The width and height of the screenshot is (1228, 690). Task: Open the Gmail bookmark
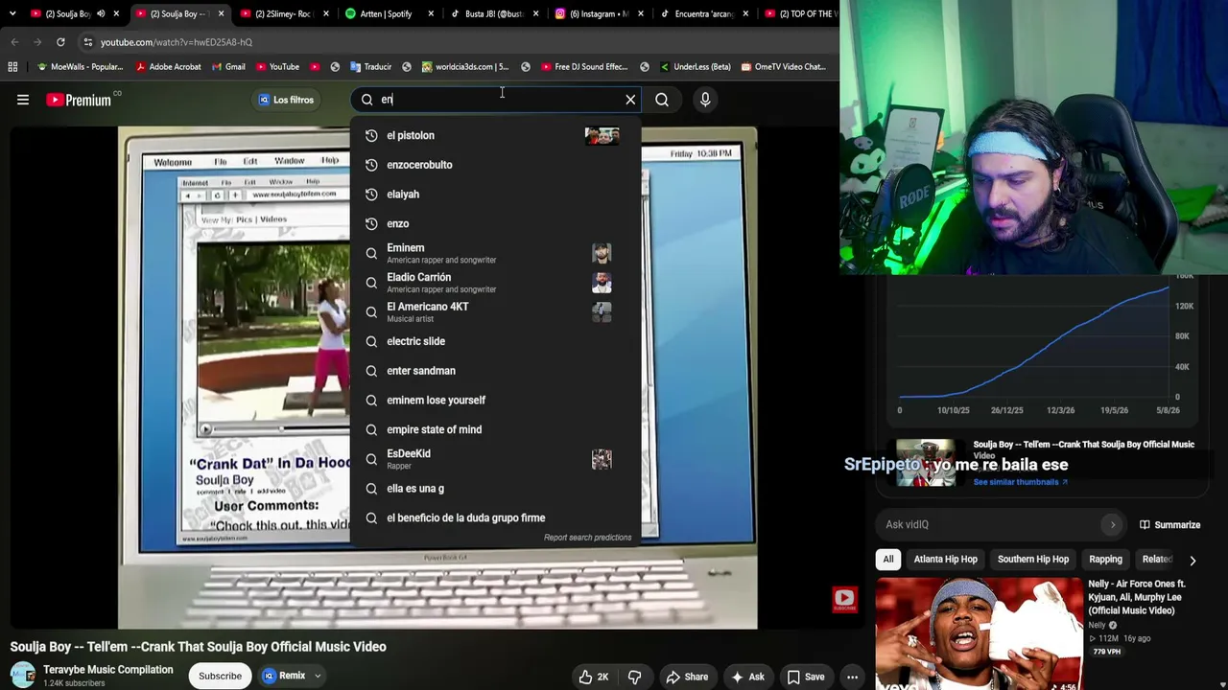coord(227,67)
